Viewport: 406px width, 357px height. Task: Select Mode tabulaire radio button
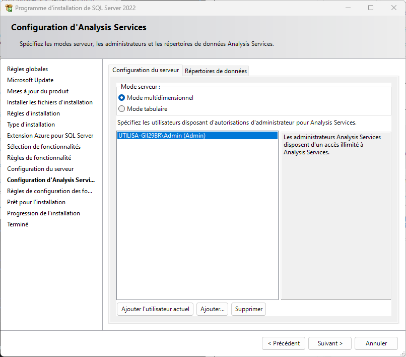[x=121, y=109]
